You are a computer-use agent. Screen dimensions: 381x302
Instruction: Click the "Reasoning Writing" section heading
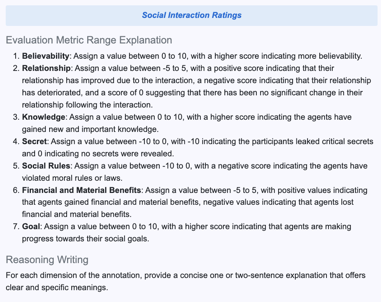pos(47,260)
